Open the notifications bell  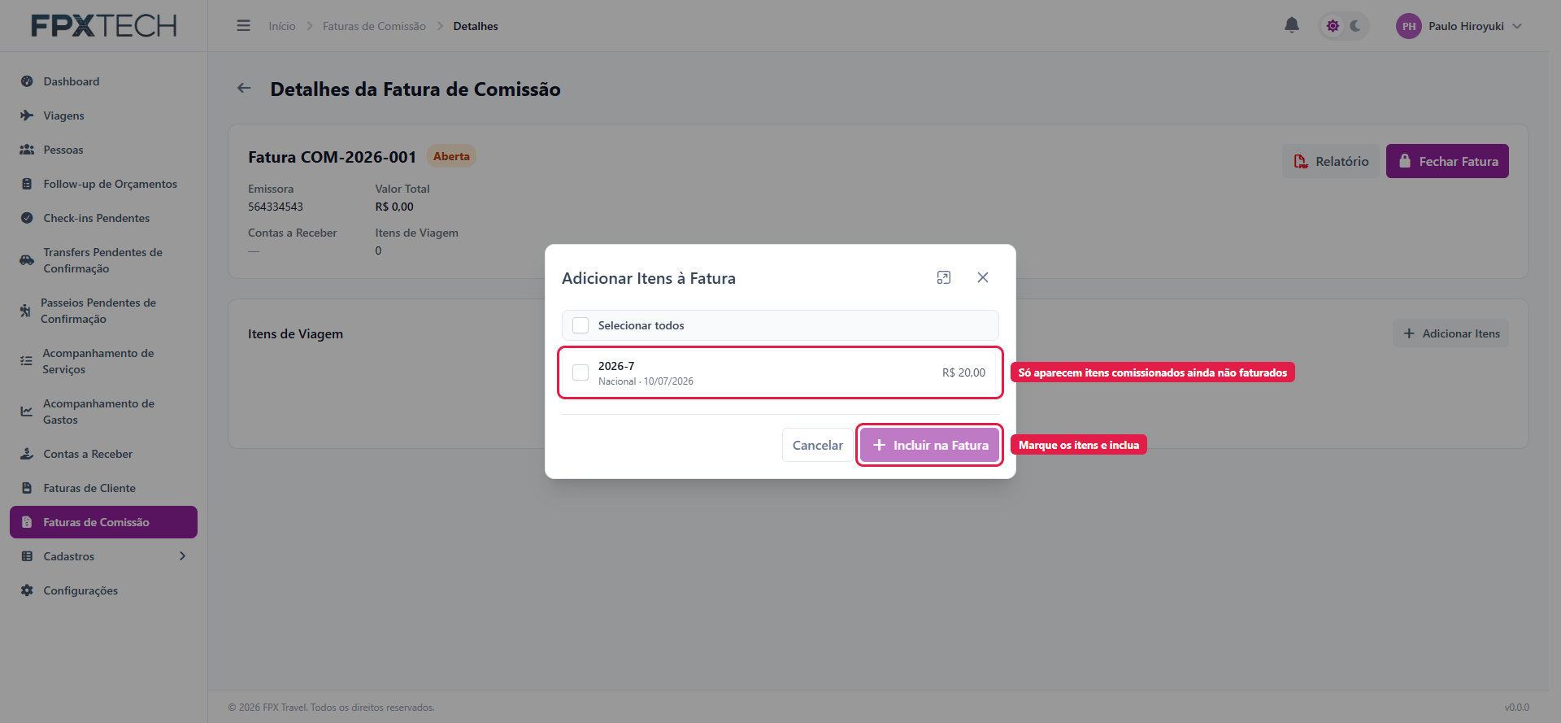point(1291,26)
